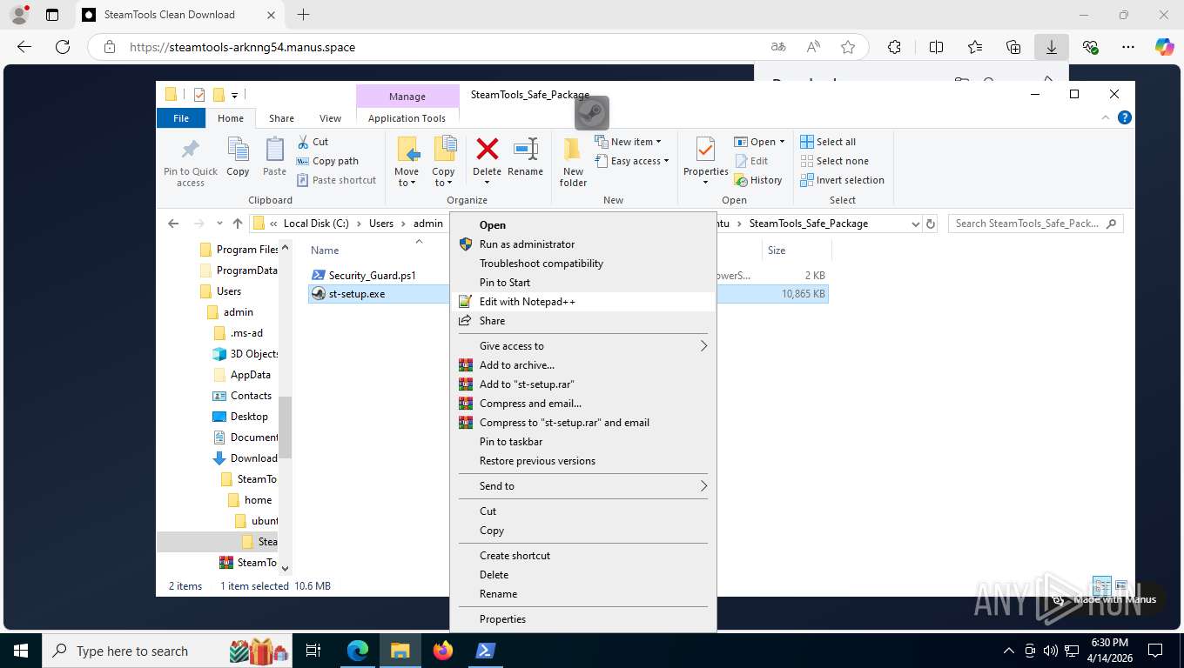Open the Recent locations dropdown arrow
Screen dimensions: 1184x668
point(219,224)
